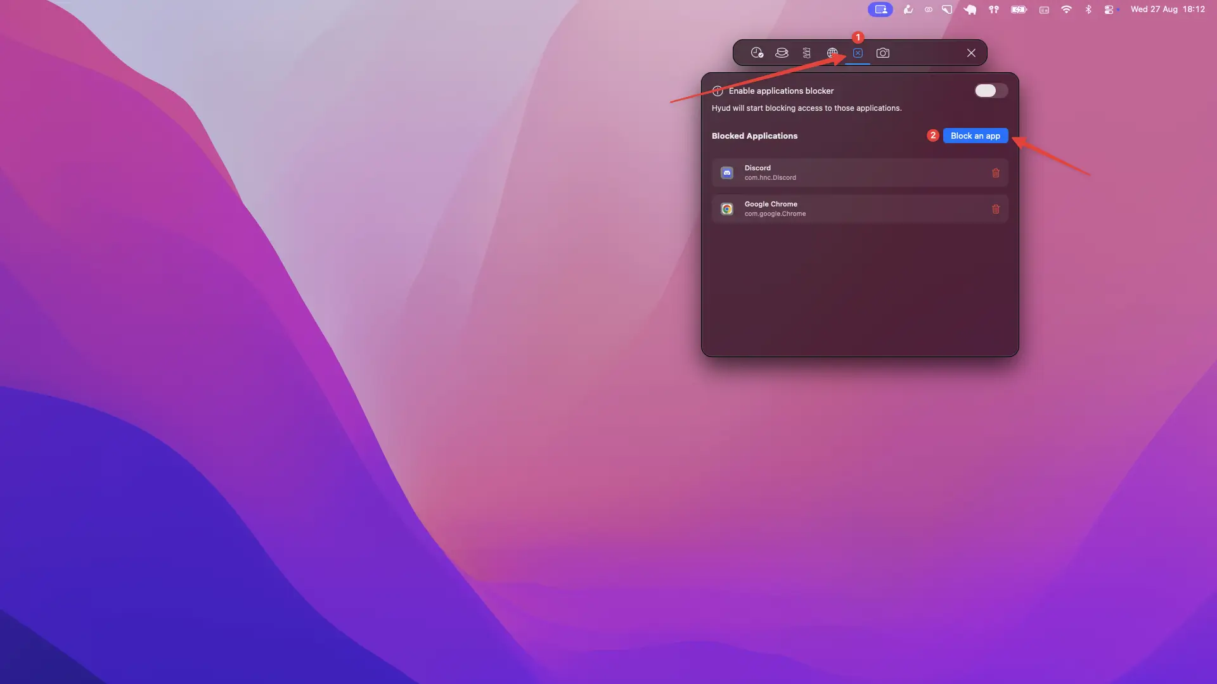
Task: Remove Discord using its trash icon
Action: pos(995,172)
